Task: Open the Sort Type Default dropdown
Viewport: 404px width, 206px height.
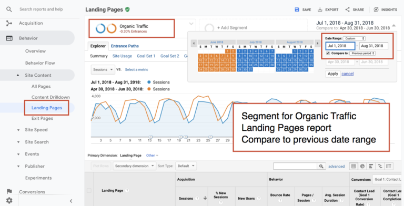Action: coord(186,166)
